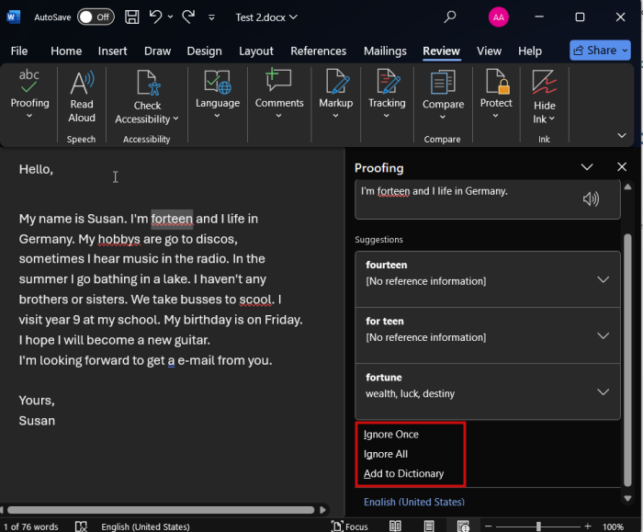Screen dimensions: 643x532
Task: Select the Review tab
Action: coord(441,51)
